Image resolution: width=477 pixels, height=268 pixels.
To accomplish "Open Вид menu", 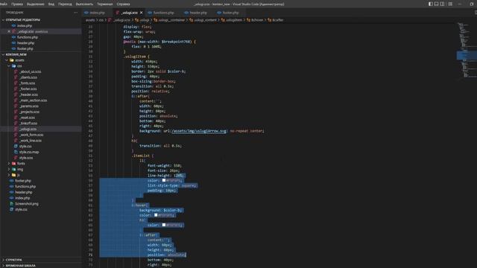I will [x=51, y=4].
